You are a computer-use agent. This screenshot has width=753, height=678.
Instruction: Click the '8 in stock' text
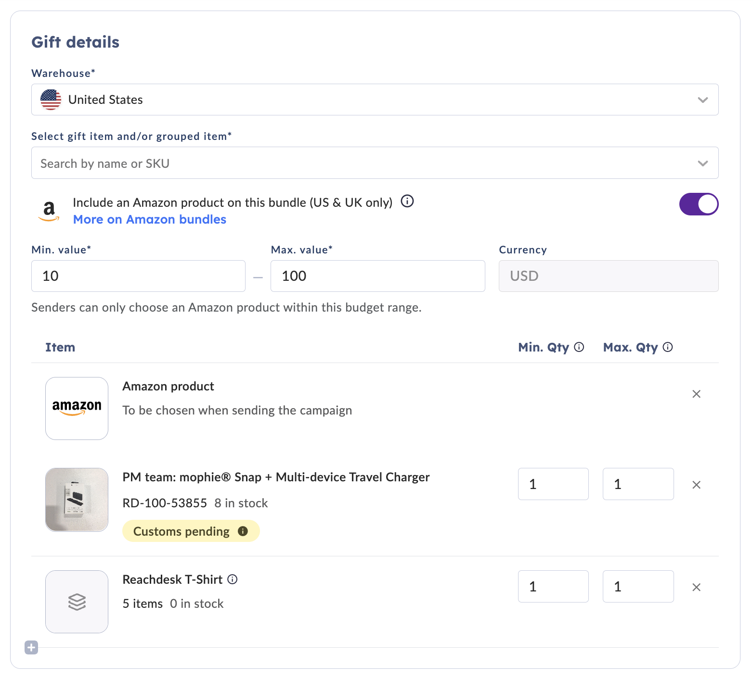coord(241,503)
